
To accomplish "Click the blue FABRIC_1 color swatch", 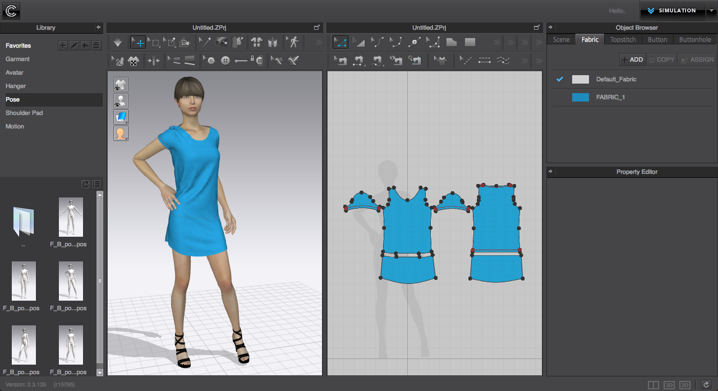I will click(580, 97).
